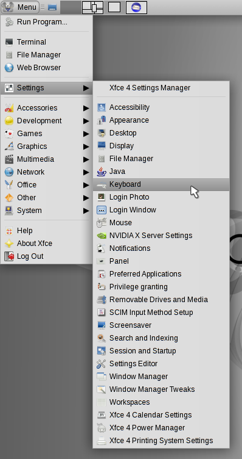Viewport: 242px width, 459px height.
Task: Click the Screensaver monitor icon
Action: pos(102,325)
